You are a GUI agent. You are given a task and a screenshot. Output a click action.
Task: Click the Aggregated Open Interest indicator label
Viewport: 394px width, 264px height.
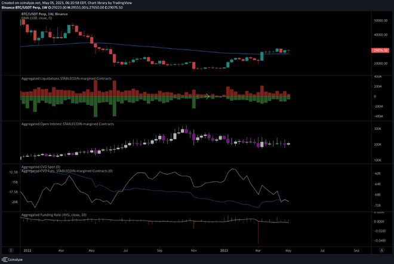67,124
